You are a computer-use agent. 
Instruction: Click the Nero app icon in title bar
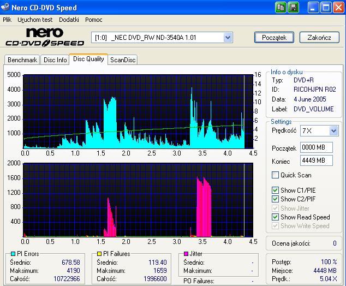[5, 7]
